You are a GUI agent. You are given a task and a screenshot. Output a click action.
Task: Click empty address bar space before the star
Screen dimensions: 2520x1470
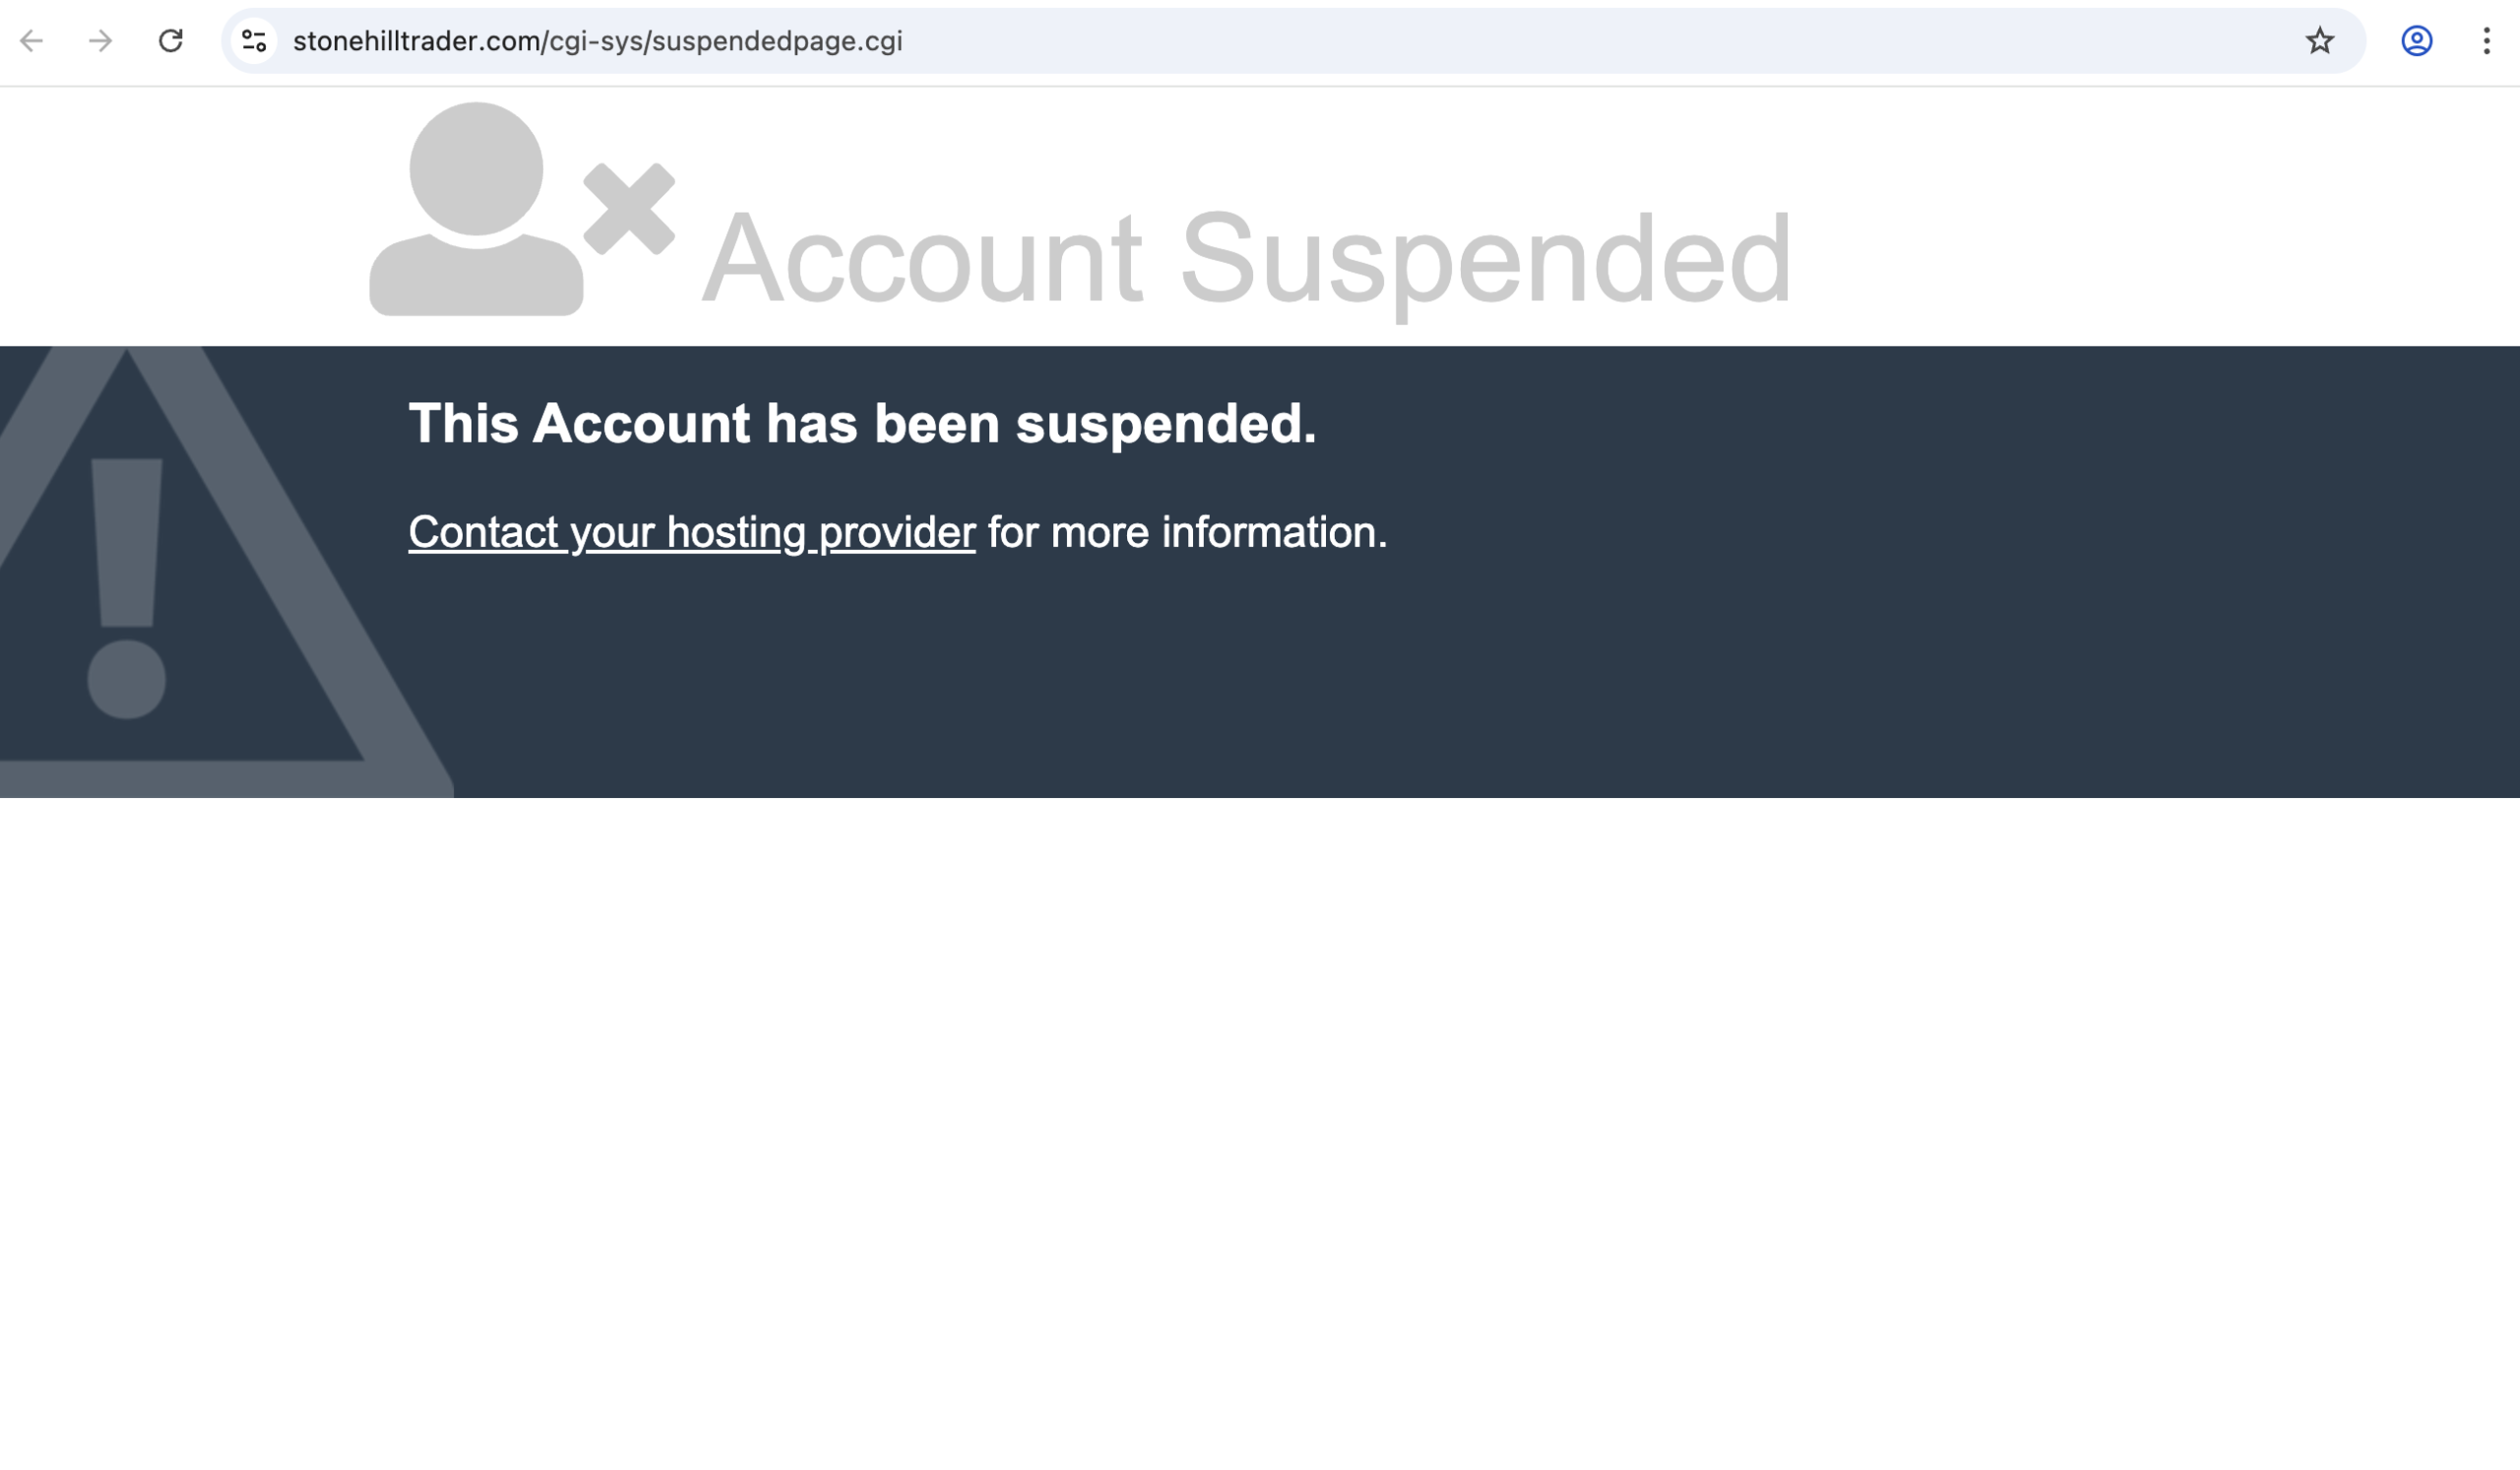pos(1600,41)
